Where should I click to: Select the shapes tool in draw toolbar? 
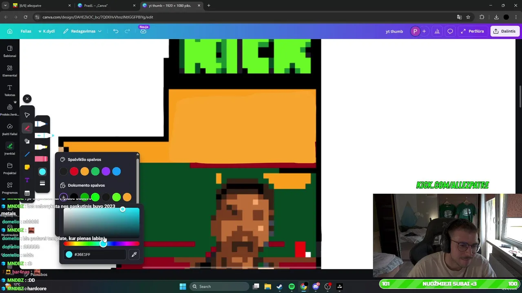[27, 141]
